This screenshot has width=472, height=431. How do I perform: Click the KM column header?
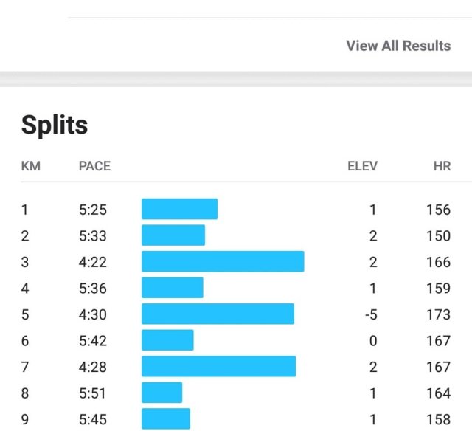pos(31,166)
